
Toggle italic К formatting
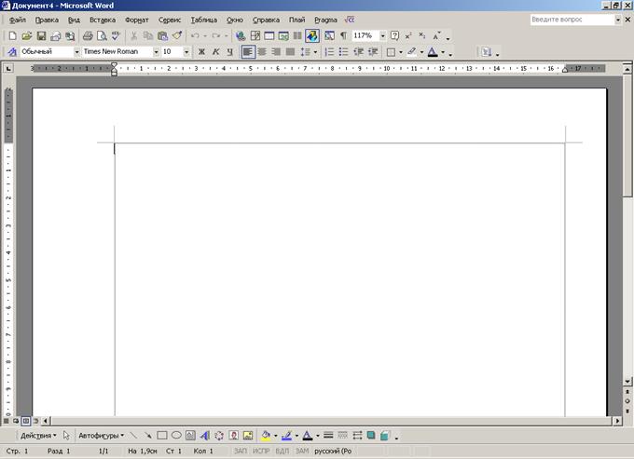pos(216,52)
